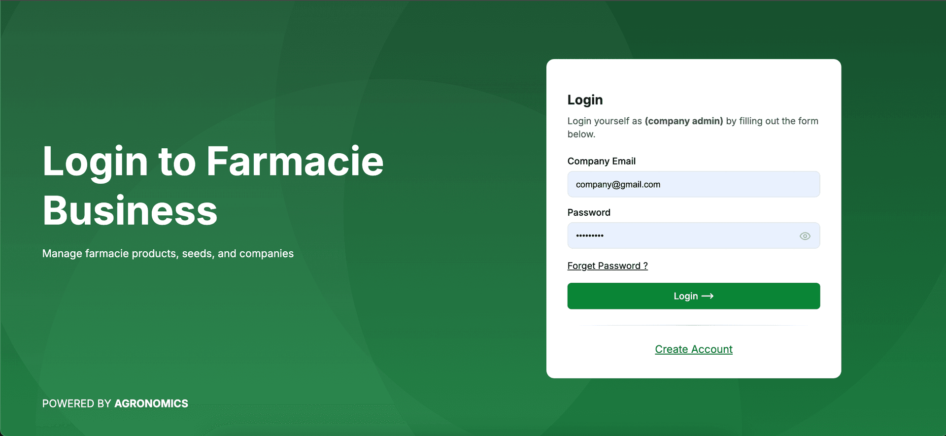Click the masked password dots
This screenshot has height=436, width=946.
(x=589, y=235)
